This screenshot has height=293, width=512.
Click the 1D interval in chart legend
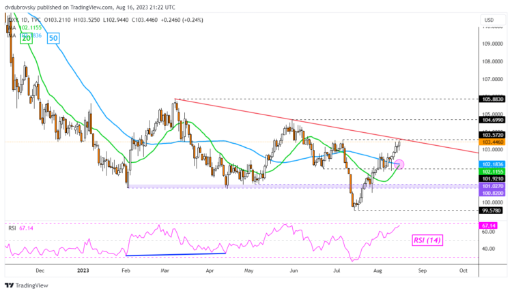pyautogui.click(x=25, y=18)
